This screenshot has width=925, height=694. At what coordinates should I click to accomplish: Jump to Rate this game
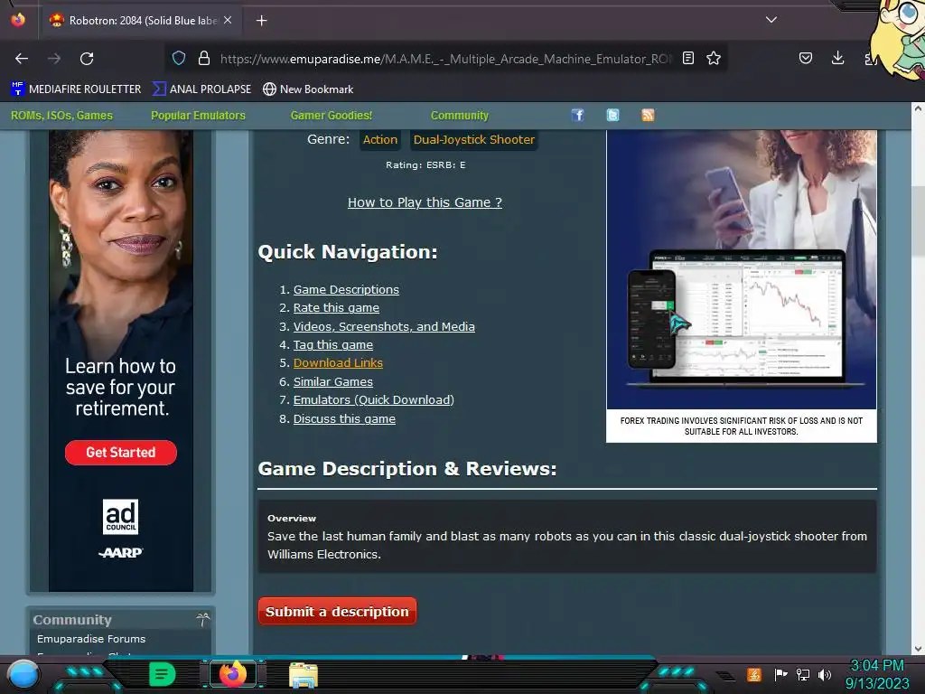[336, 308]
